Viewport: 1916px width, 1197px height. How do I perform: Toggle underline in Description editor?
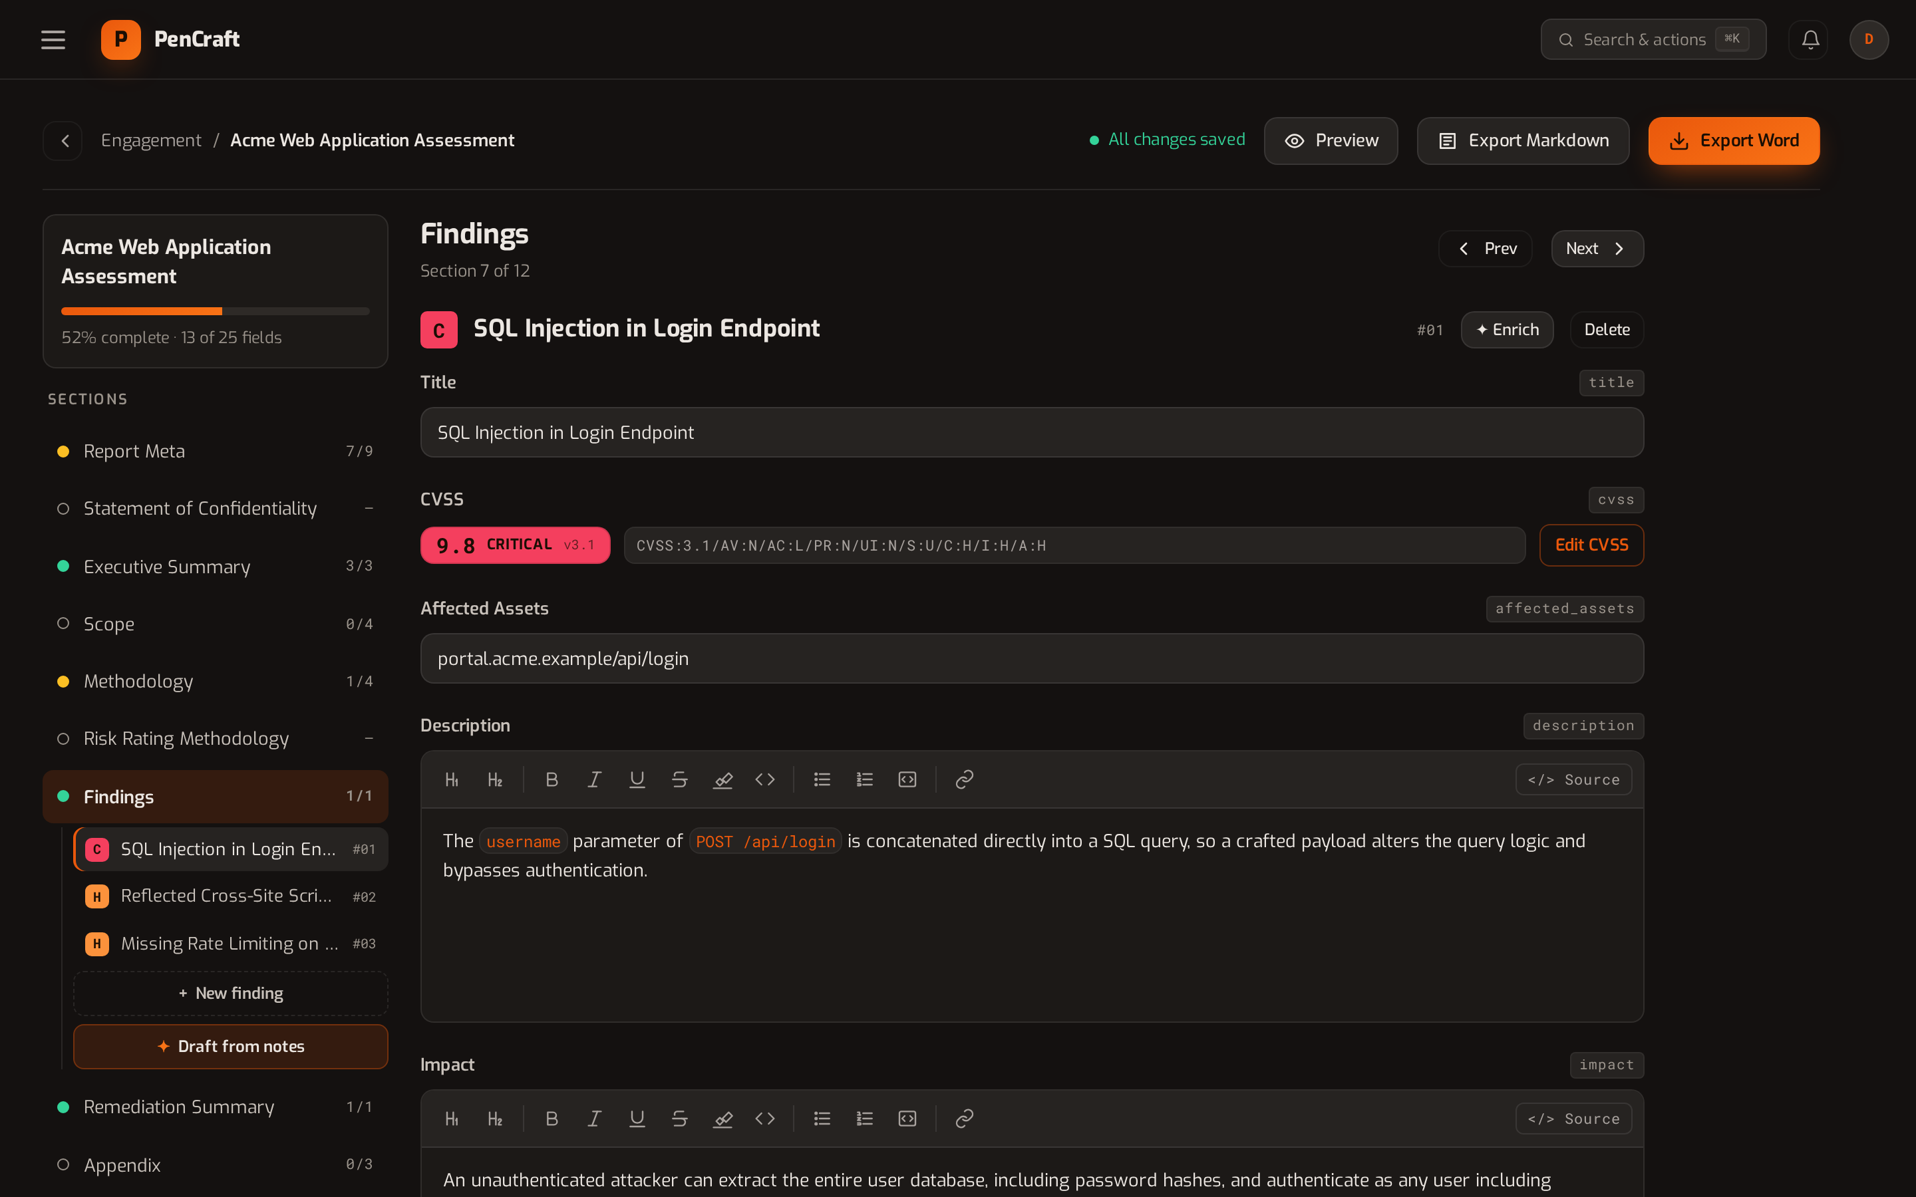point(637,780)
